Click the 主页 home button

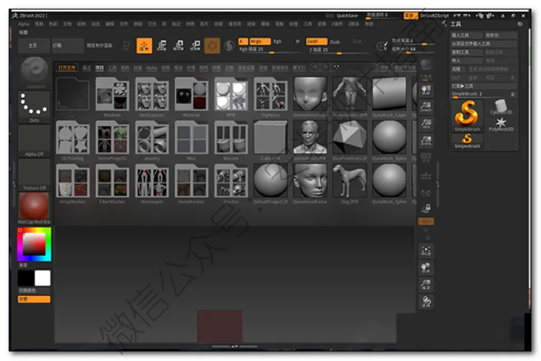(x=34, y=46)
